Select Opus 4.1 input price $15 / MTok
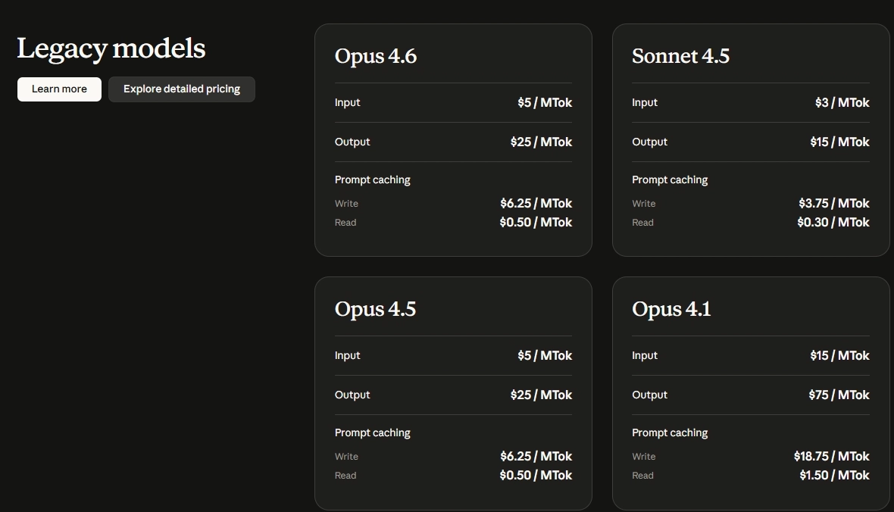 click(839, 356)
